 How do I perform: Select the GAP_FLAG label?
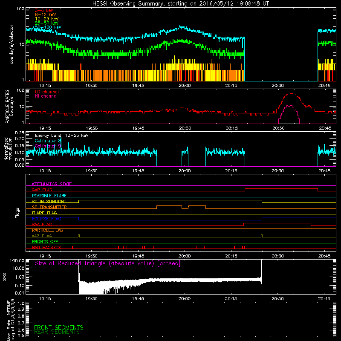click(x=42, y=190)
